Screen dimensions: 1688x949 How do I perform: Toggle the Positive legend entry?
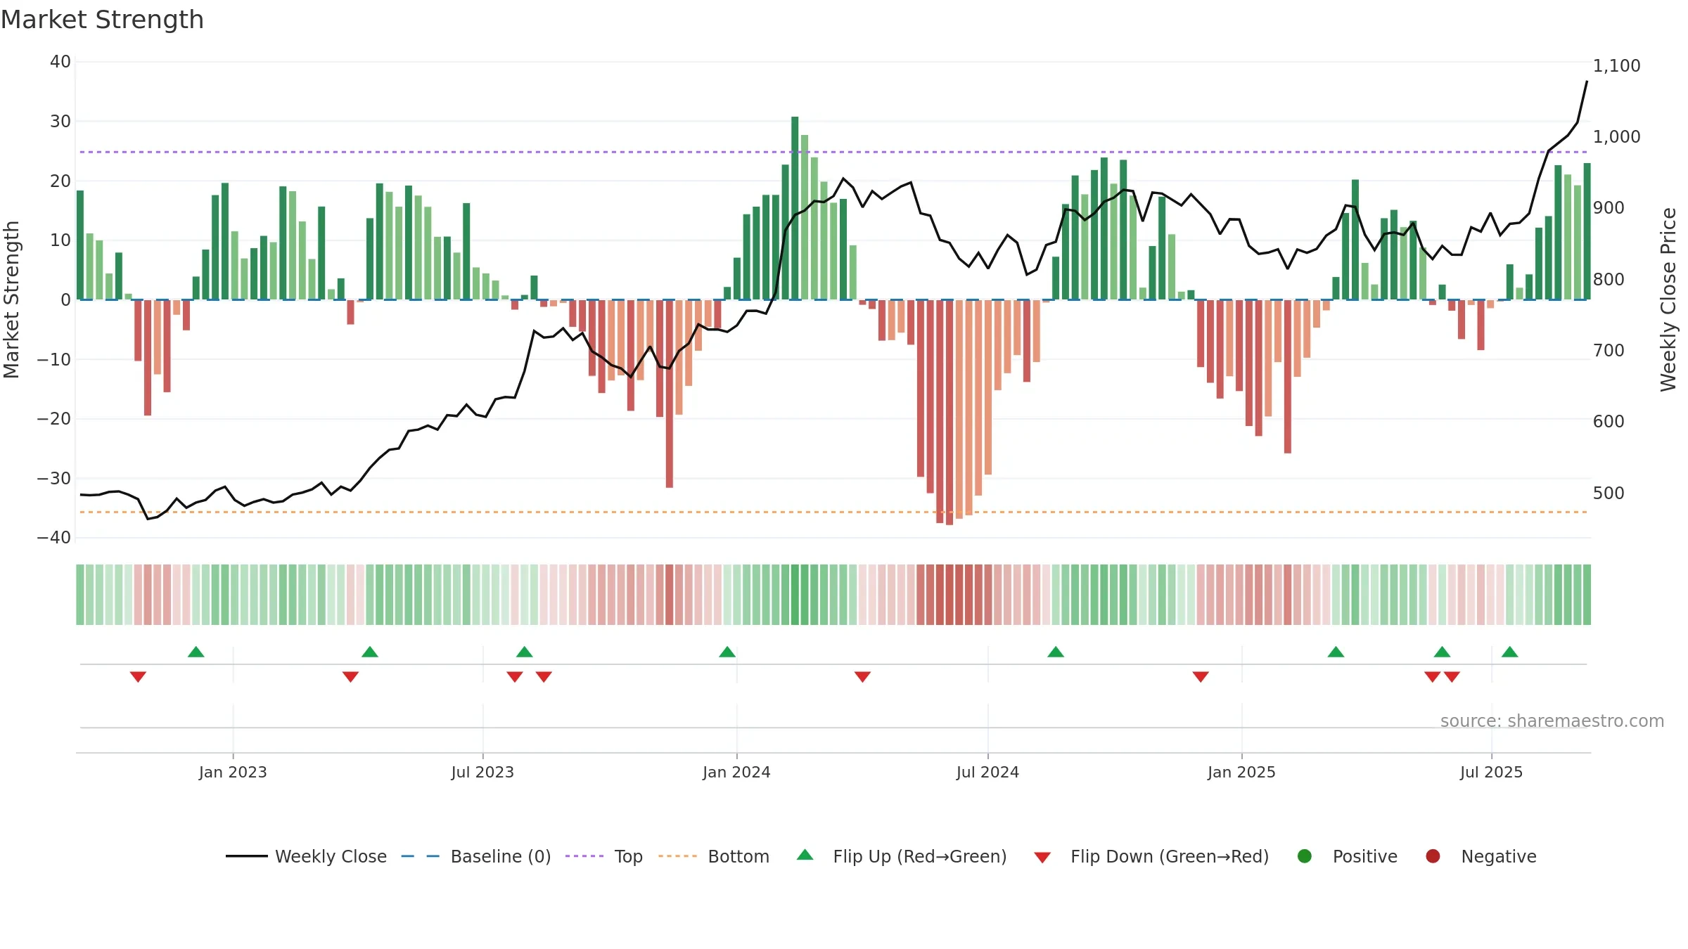click(1347, 856)
